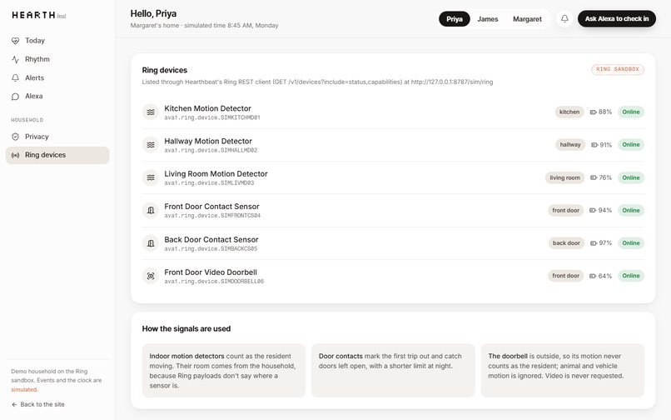This screenshot has height=420, width=671.
Task: Click the 88% battery value
Action: (x=605, y=112)
